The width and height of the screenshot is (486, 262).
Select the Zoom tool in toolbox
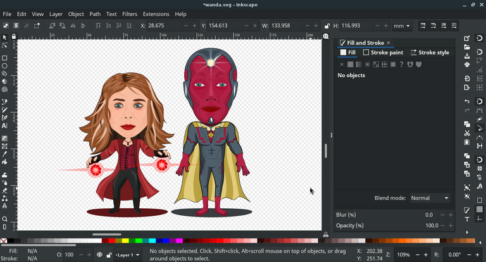pos(4,219)
